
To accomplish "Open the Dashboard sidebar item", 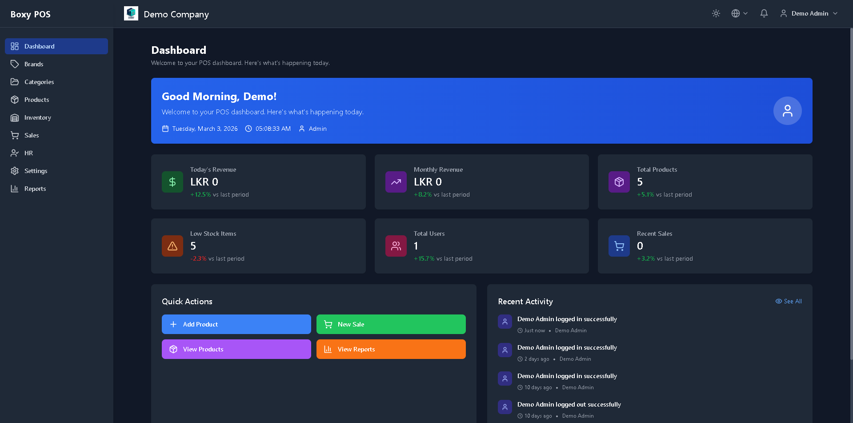I will [56, 46].
